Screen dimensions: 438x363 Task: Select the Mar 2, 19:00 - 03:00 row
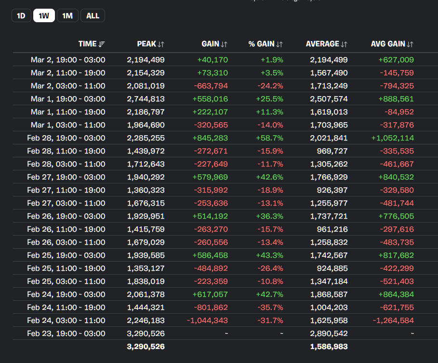(x=68, y=60)
